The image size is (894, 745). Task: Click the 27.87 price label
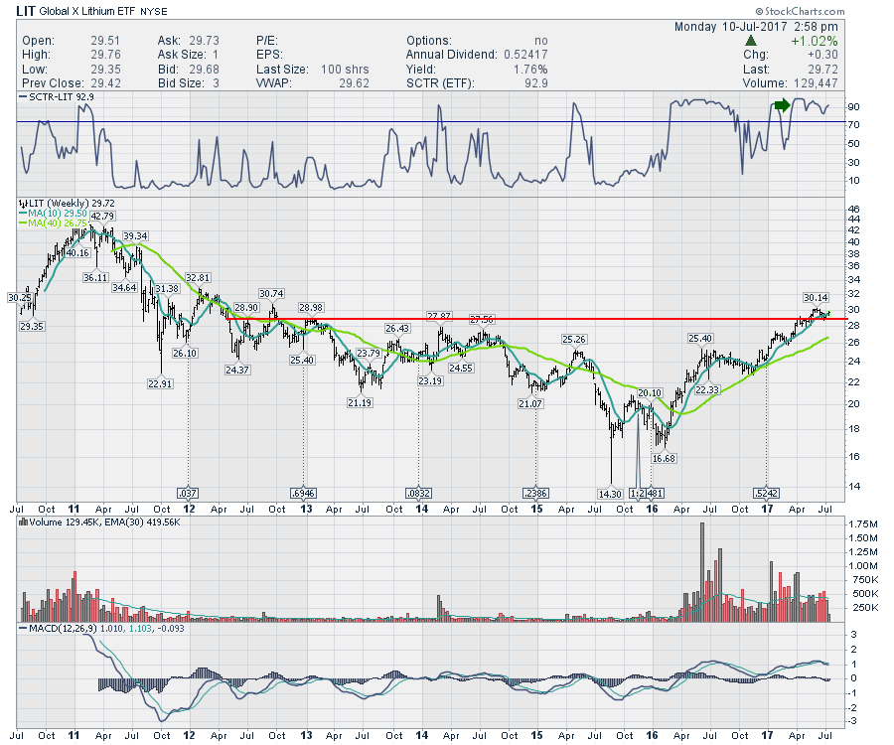[x=439, y=315]
